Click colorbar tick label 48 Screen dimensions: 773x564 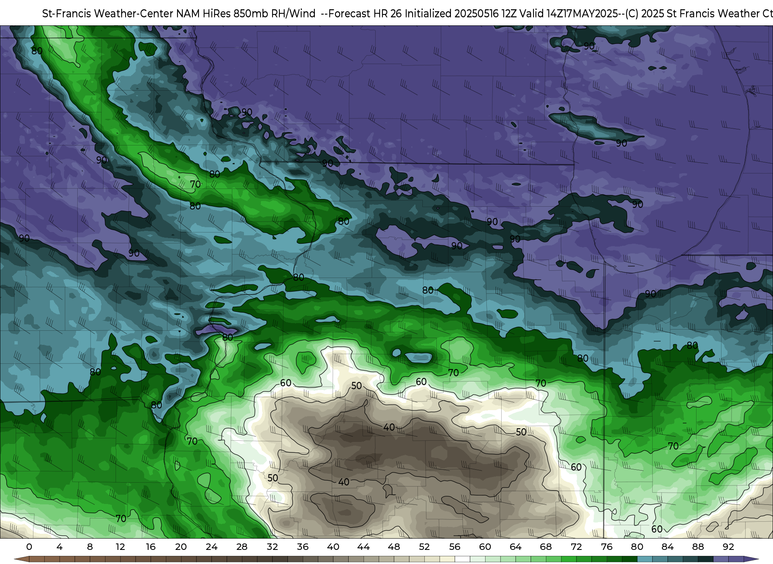(x=394, y=547)
